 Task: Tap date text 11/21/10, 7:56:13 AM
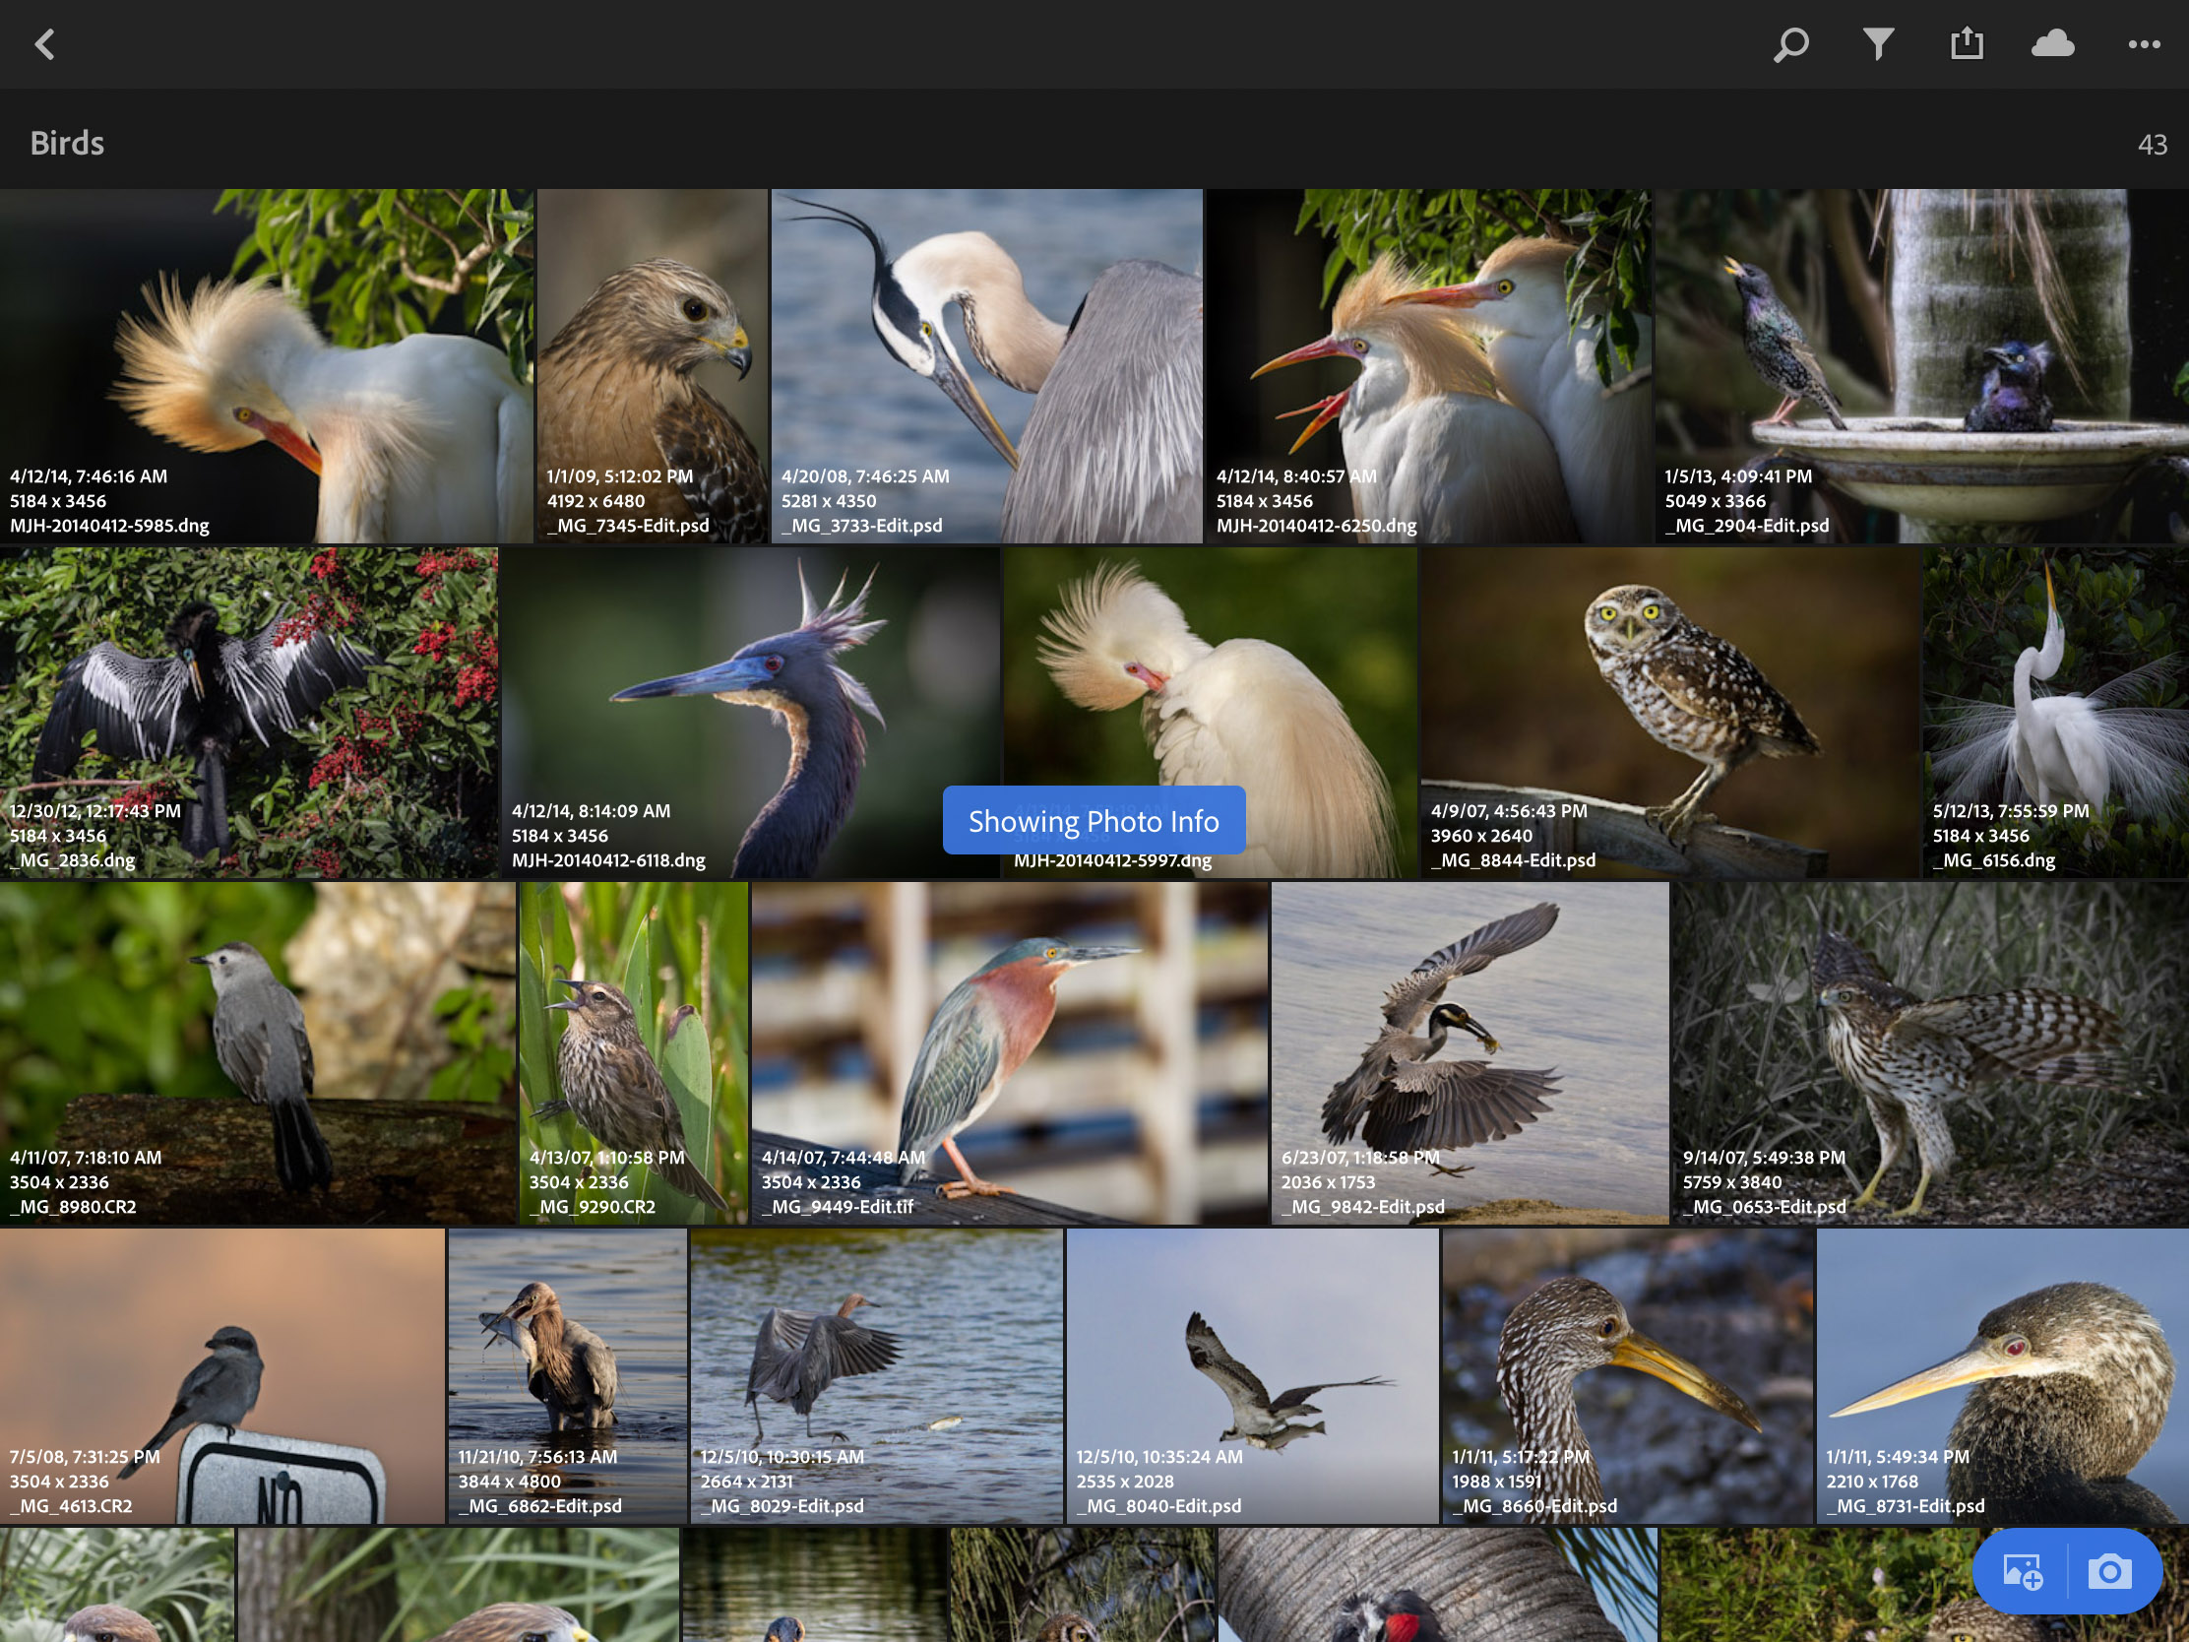537,1457
